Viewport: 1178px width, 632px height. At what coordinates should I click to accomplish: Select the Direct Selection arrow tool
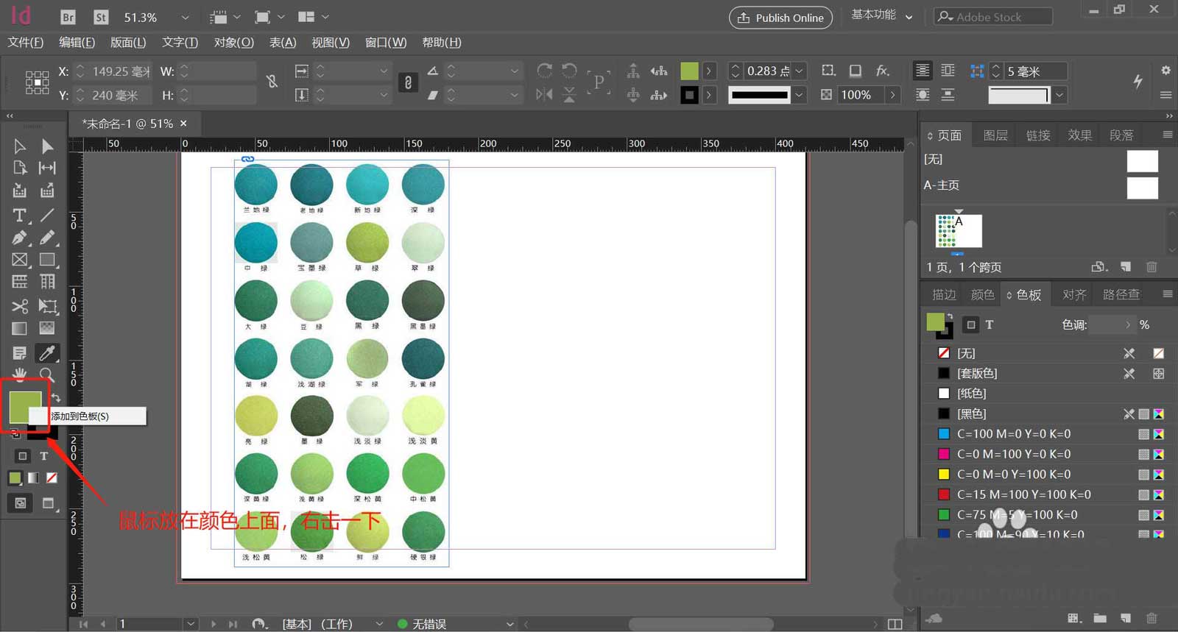click(x=47, y=146)
